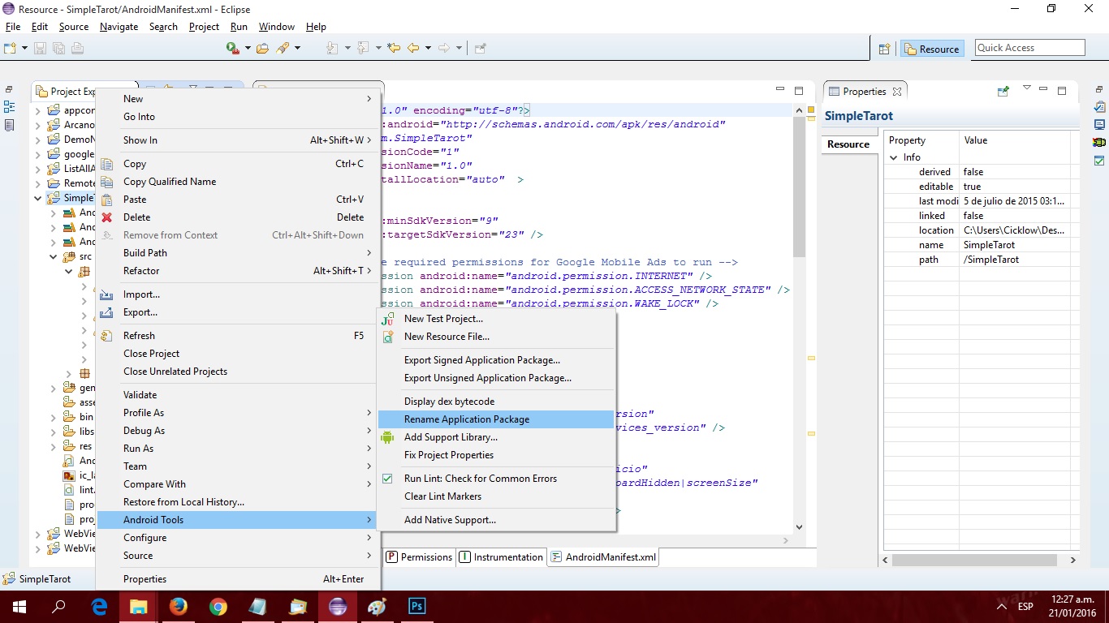
Task: Select Rename Application Package menu item
Action: click(x=496, y=419)
